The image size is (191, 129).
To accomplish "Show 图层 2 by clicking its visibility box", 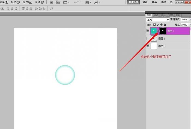I will point(148,38).
